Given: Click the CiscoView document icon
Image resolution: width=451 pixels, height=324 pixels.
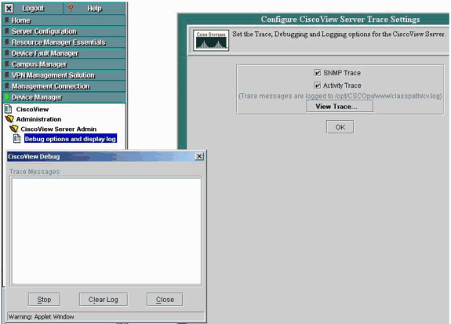Looking at the screenshot, I should 9,109.
